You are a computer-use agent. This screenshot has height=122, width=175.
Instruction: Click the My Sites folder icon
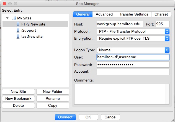tap(14, 18)
